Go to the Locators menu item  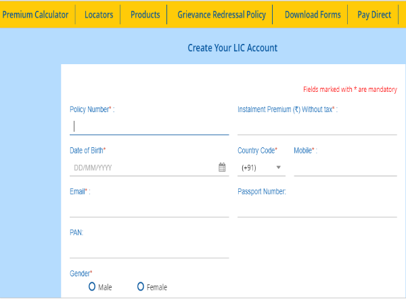coord(99,14)
